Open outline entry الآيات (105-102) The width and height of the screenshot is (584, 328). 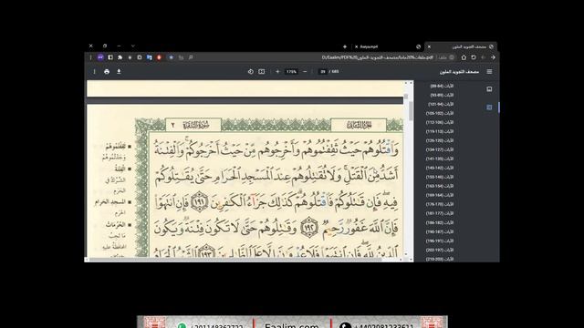[x=440, y=113]
